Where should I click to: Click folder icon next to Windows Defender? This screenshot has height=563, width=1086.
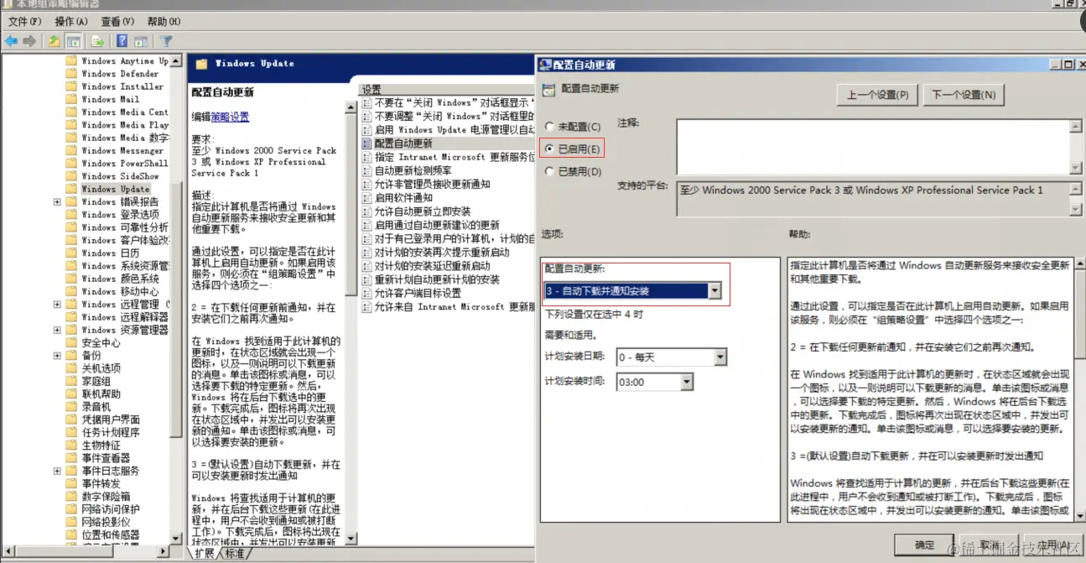[x=72, y=74]
